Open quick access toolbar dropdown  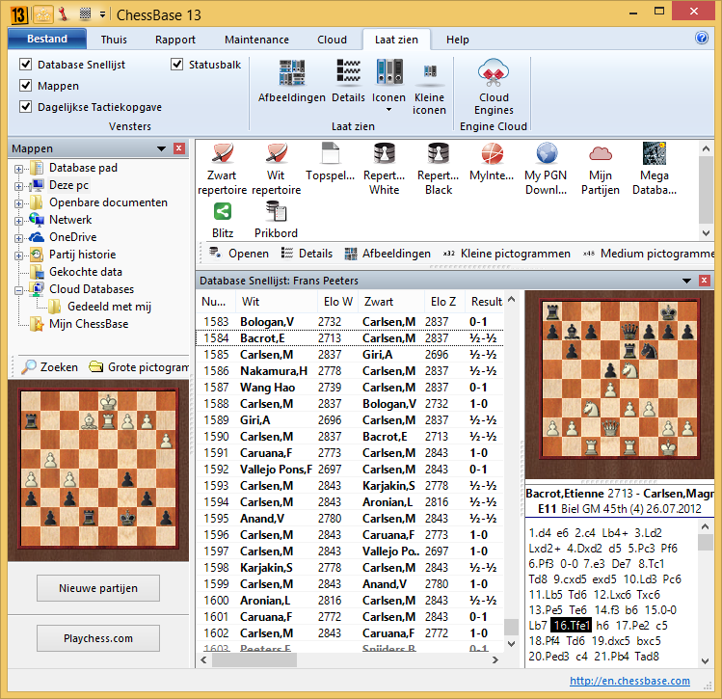[102, 14]
